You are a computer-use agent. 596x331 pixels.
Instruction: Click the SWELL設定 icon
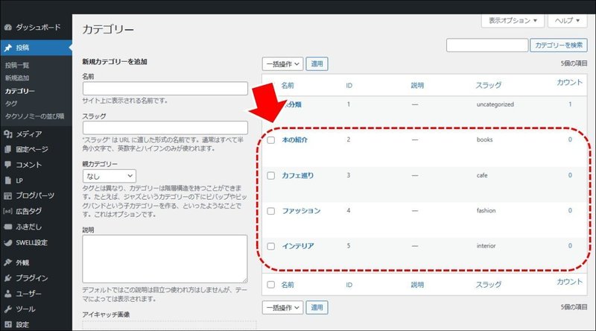pyautogui.click(x=8, y=242)
